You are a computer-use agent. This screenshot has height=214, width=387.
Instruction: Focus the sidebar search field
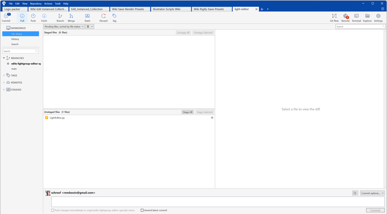pyautogui.click(x=20, y=51)
